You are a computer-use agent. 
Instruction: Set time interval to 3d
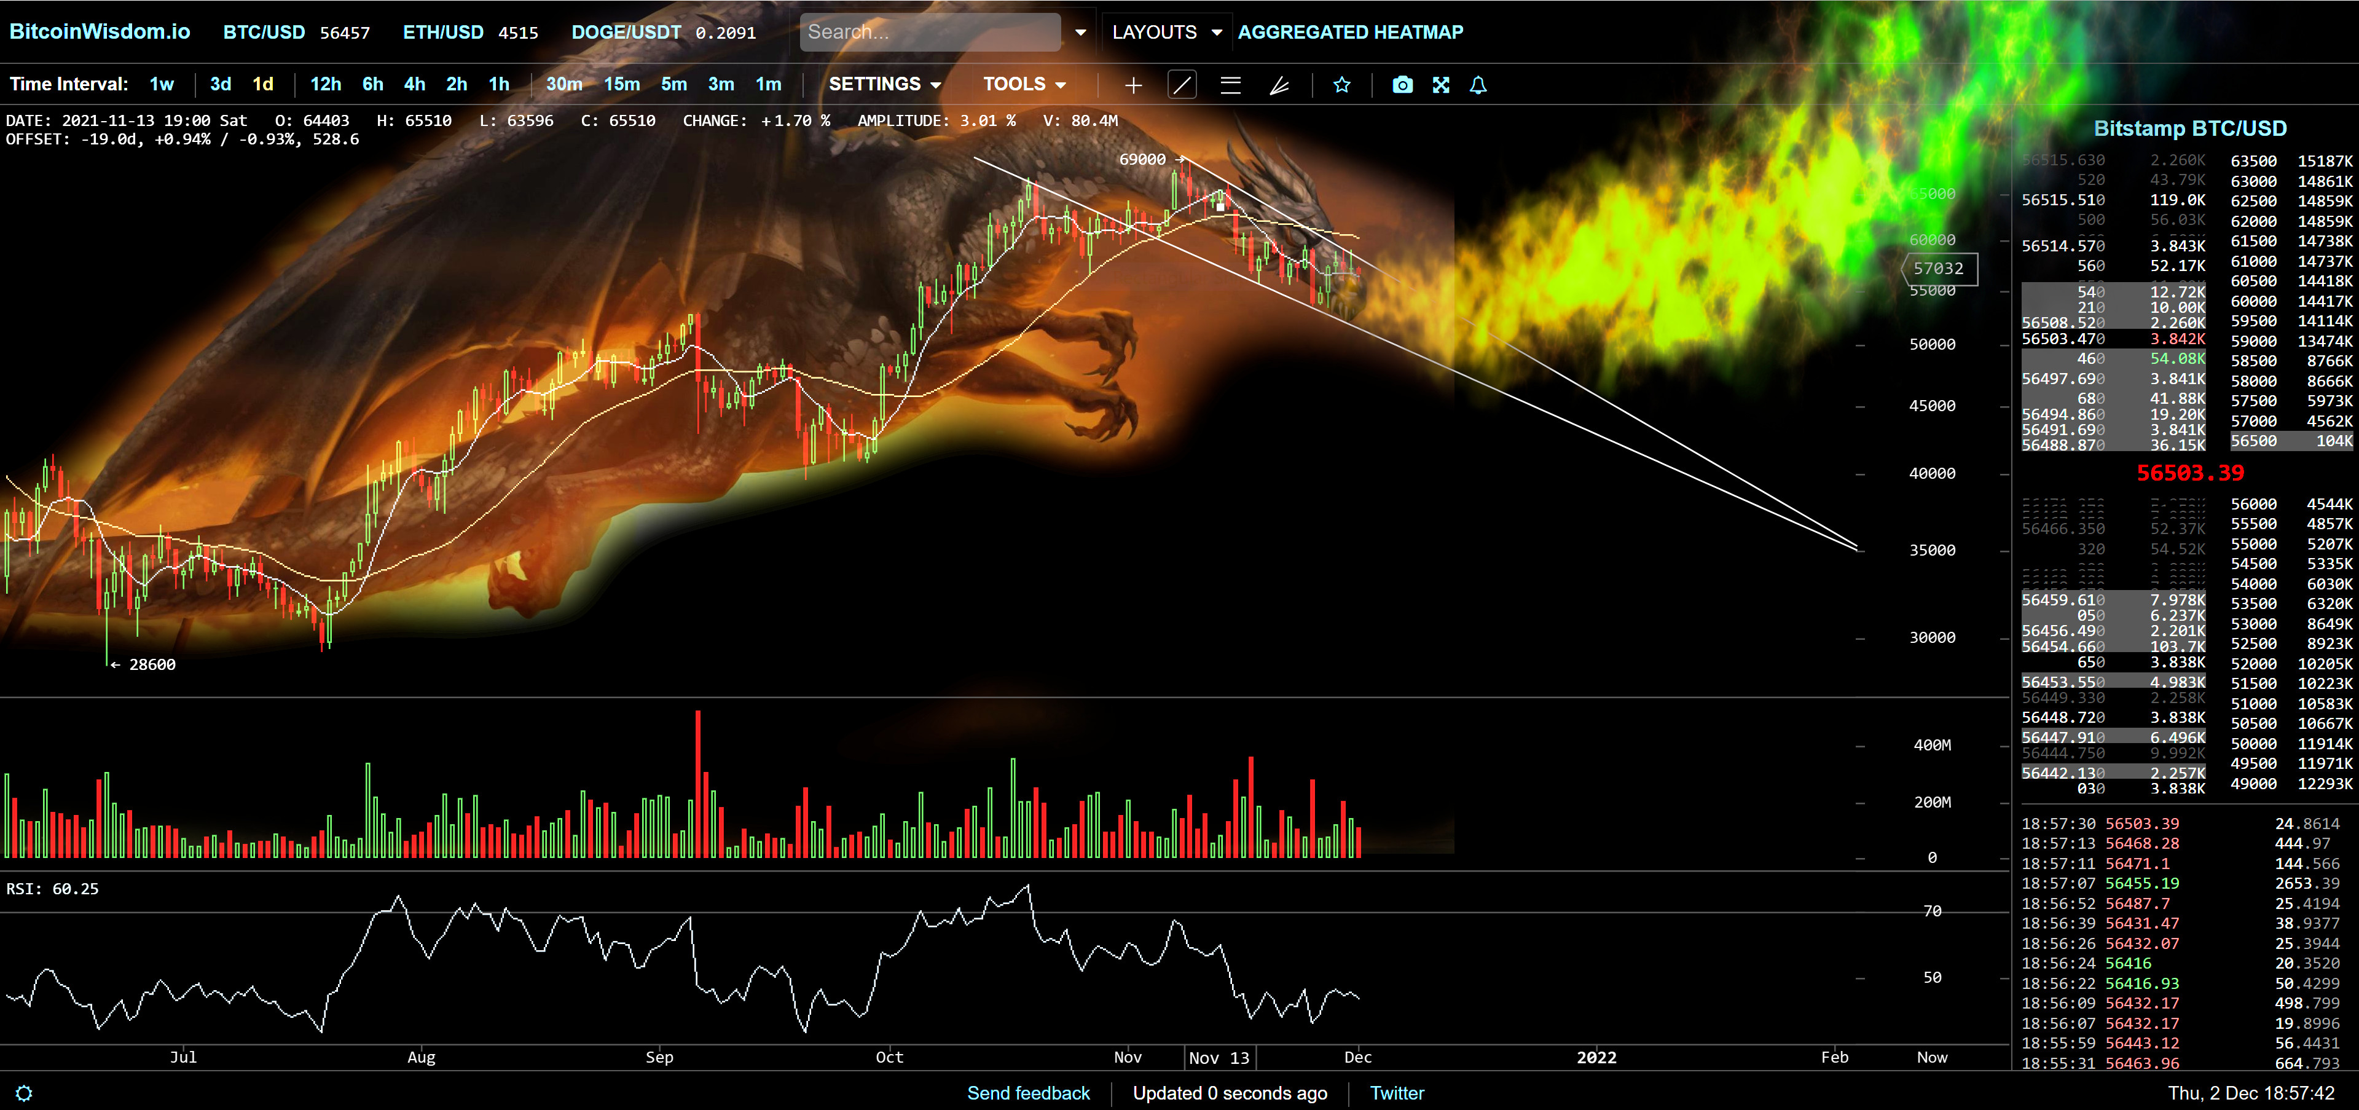coord(221,84)
